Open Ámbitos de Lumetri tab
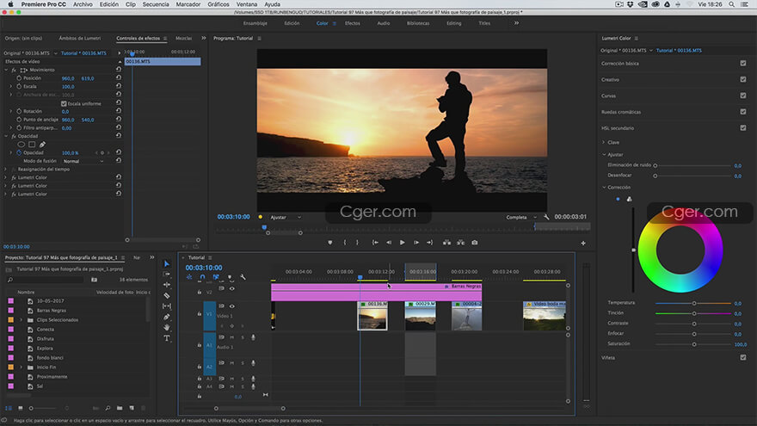 click(x=80, y=38)
